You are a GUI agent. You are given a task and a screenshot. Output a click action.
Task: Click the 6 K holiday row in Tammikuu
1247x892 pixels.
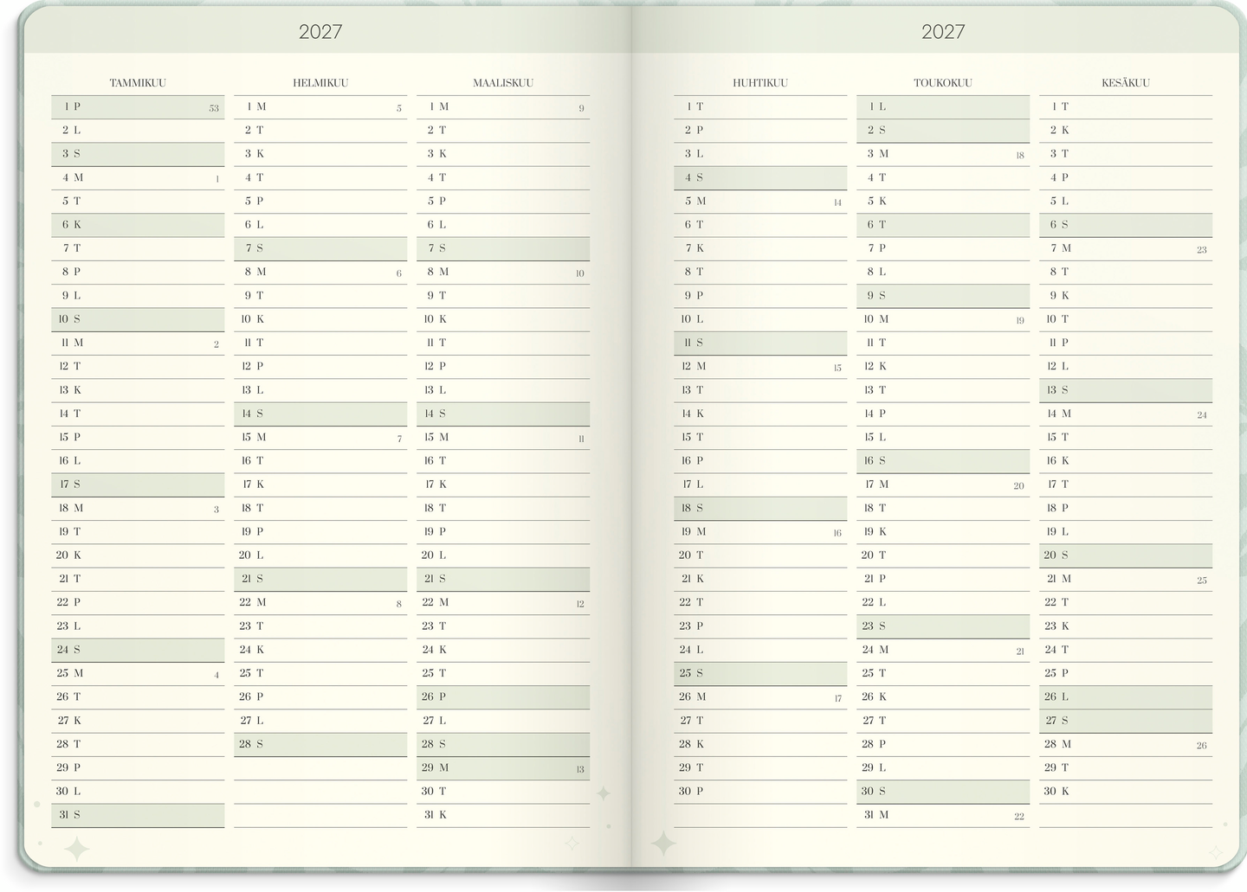138,225
